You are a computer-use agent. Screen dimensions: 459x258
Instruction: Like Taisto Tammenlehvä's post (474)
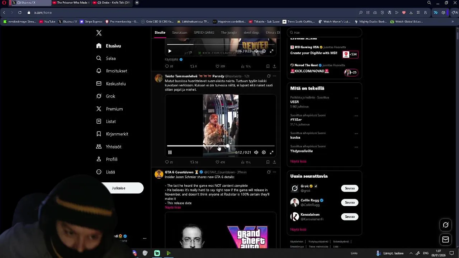click(x=220, y=162)
